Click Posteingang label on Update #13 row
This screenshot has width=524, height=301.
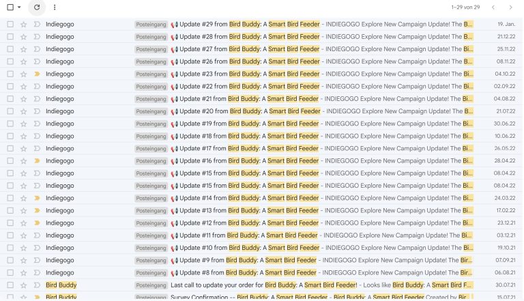[x=151, y=211]
